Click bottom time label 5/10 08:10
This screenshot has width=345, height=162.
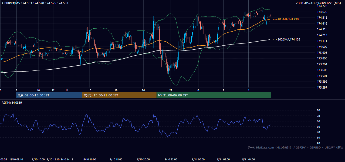point(16,160)
